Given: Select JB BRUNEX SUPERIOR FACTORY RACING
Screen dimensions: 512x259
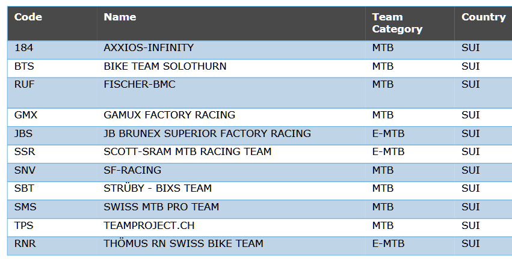Looking at the screenshot, I should click(207, 133).
